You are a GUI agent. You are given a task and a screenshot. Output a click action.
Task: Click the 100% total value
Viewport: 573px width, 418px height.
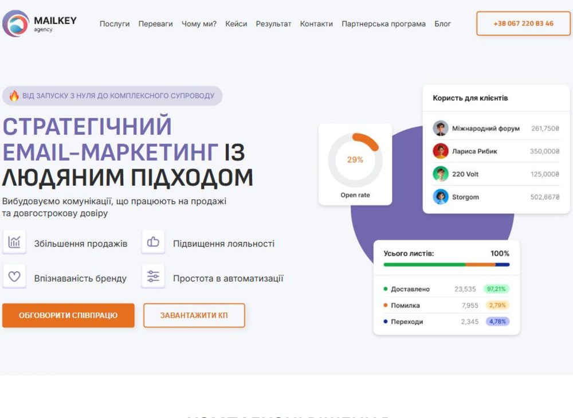pyautogui.click(x=500, y=253)
